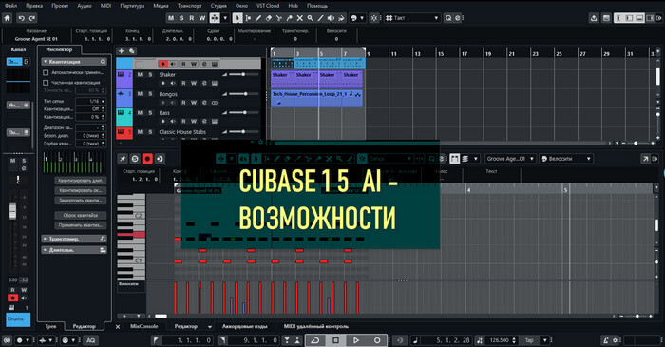Toggle global Solo S state button
The width and height of the screenshot is (665, 347).
pyautogui.click(x=181, y=18)
